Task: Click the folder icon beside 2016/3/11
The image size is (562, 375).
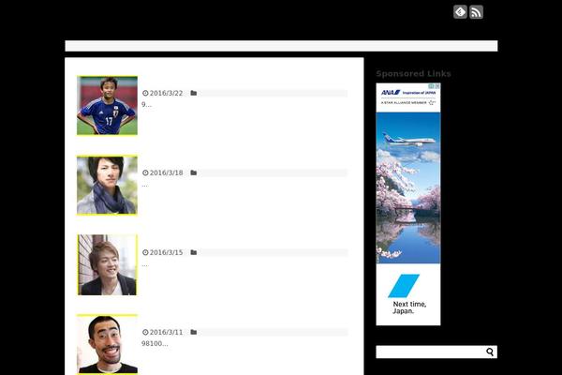Action: [194, 332]
